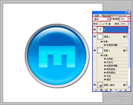This screenshot has width=133, height=105.
Task: Select the 图层 2 layer thumbnail
Action: (100, 51)
